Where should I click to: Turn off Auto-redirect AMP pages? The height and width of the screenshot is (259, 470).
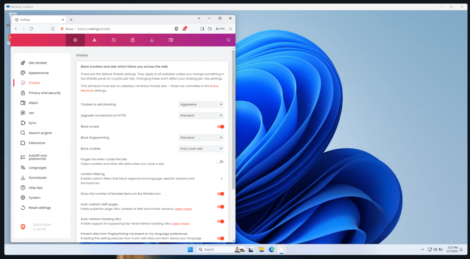(220, 207)
